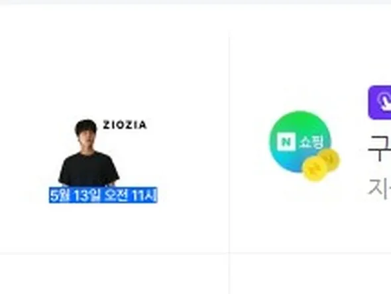Open the ZIOZIA model thumbnail
This screenshot has width=391, height=294.
point(103,161)
